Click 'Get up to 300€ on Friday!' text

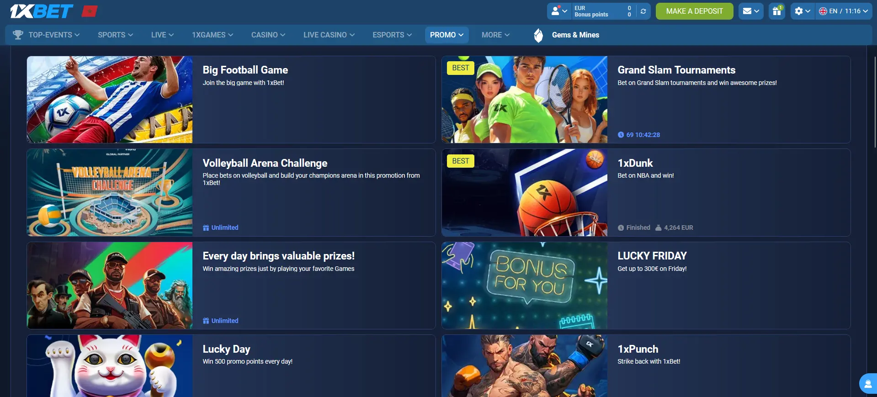pyautogui.click(x=652, y=269)
